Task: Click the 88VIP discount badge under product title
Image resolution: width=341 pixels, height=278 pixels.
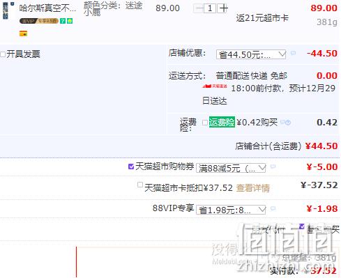Action: tap(39, 21)
